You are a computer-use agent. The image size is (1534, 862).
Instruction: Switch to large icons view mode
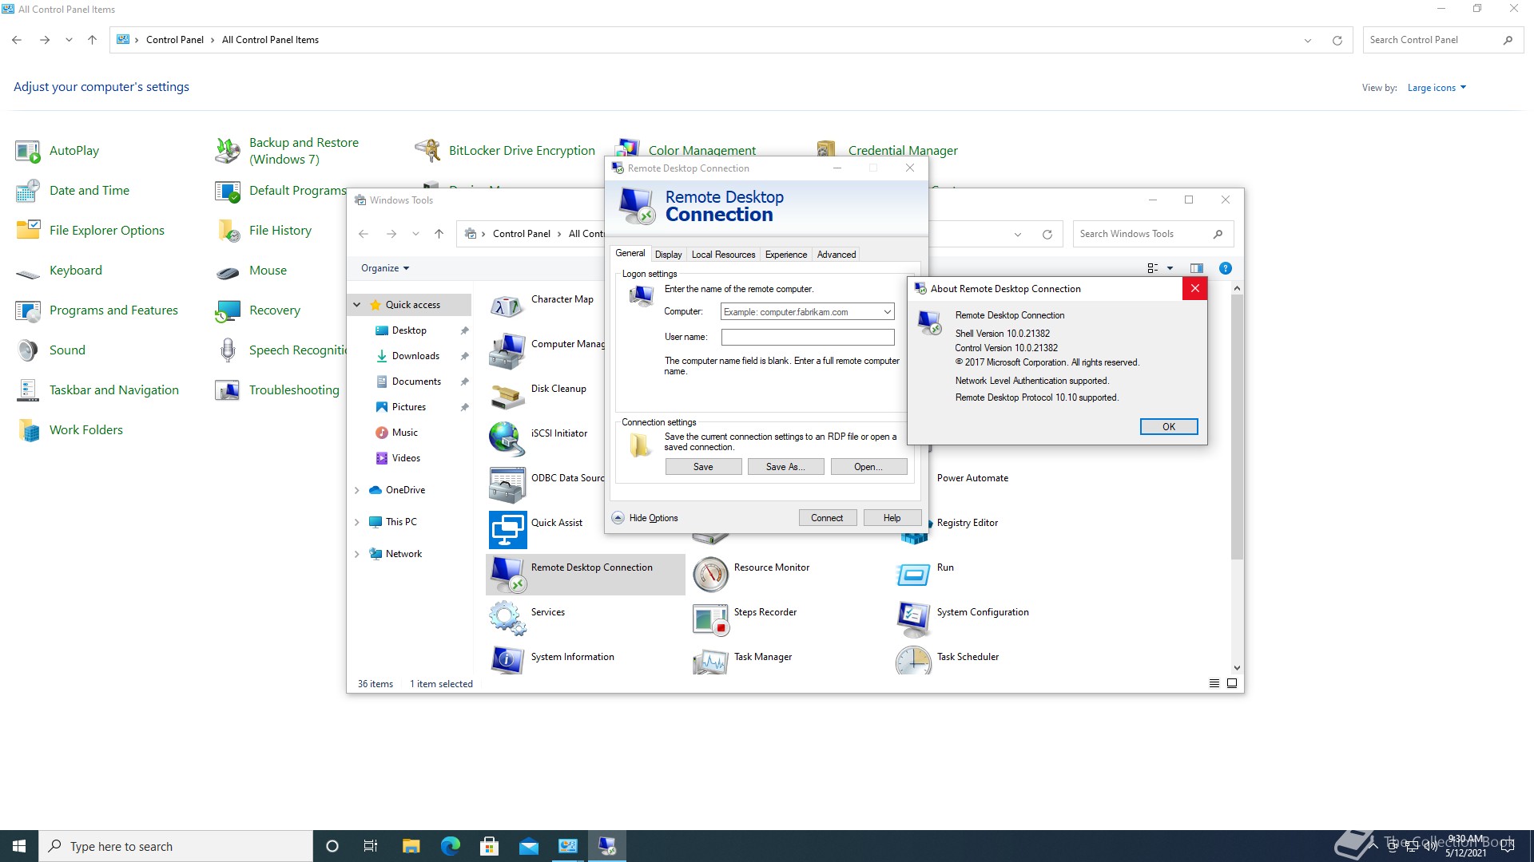pos(1232,684)
